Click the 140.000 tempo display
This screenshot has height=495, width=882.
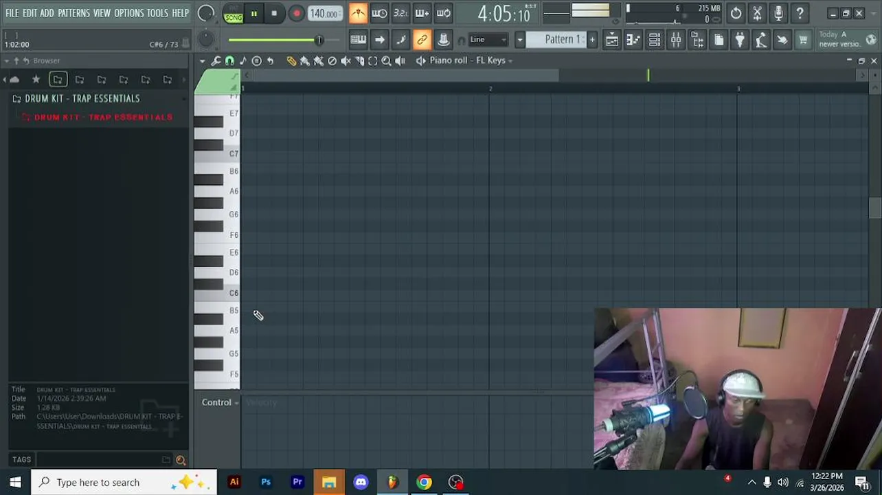324,14
